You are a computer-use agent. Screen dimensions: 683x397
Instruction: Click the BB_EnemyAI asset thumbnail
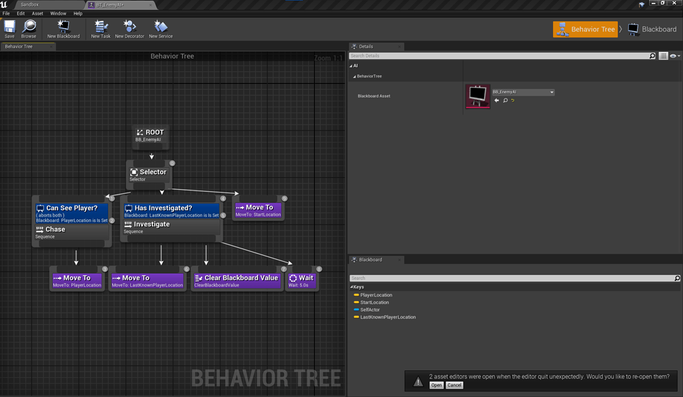pyautogui.click(x=478, y=95)
